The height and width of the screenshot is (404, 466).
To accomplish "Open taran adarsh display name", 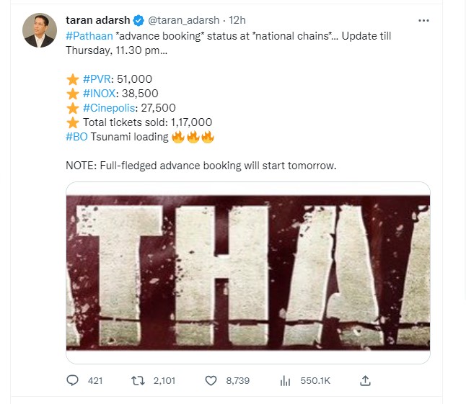I will coord(97,21).
